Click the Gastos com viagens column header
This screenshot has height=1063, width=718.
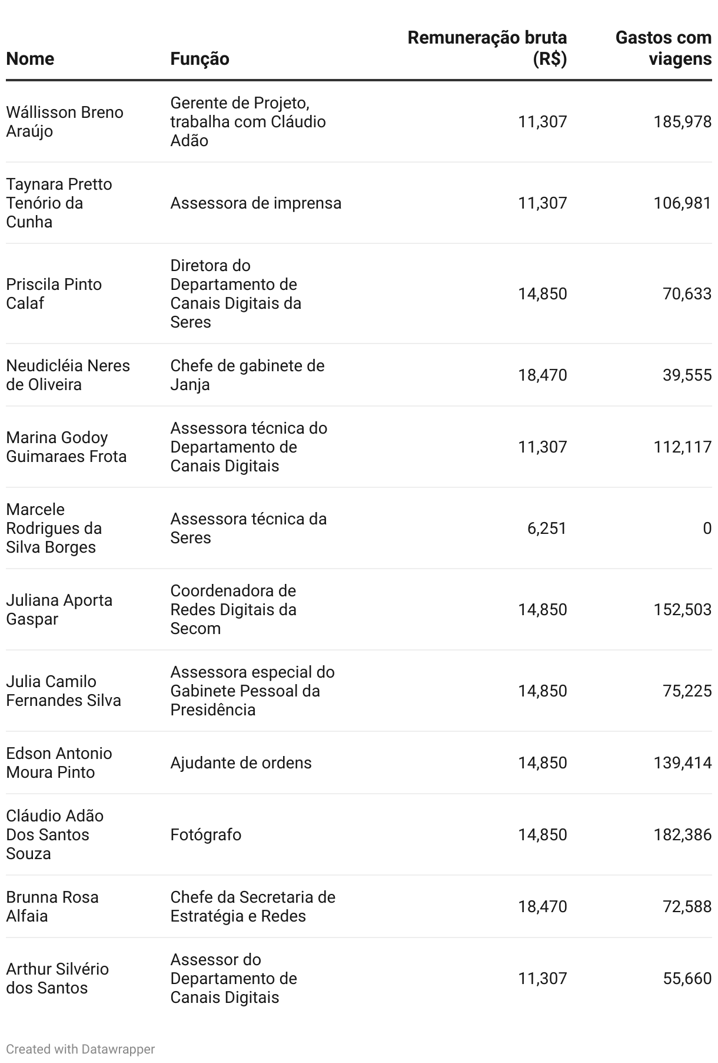(663, 48)
